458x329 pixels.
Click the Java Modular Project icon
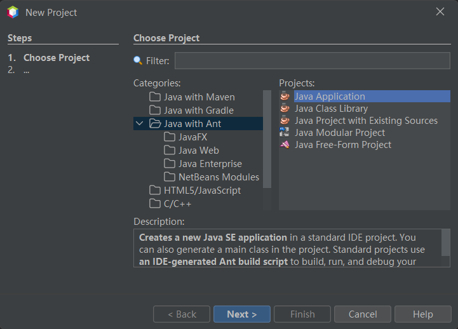point(285,133)
